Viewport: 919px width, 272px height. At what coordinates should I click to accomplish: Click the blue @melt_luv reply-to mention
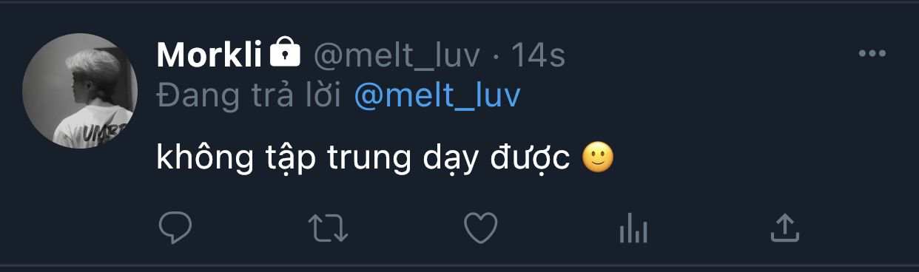tap(437, 97)
